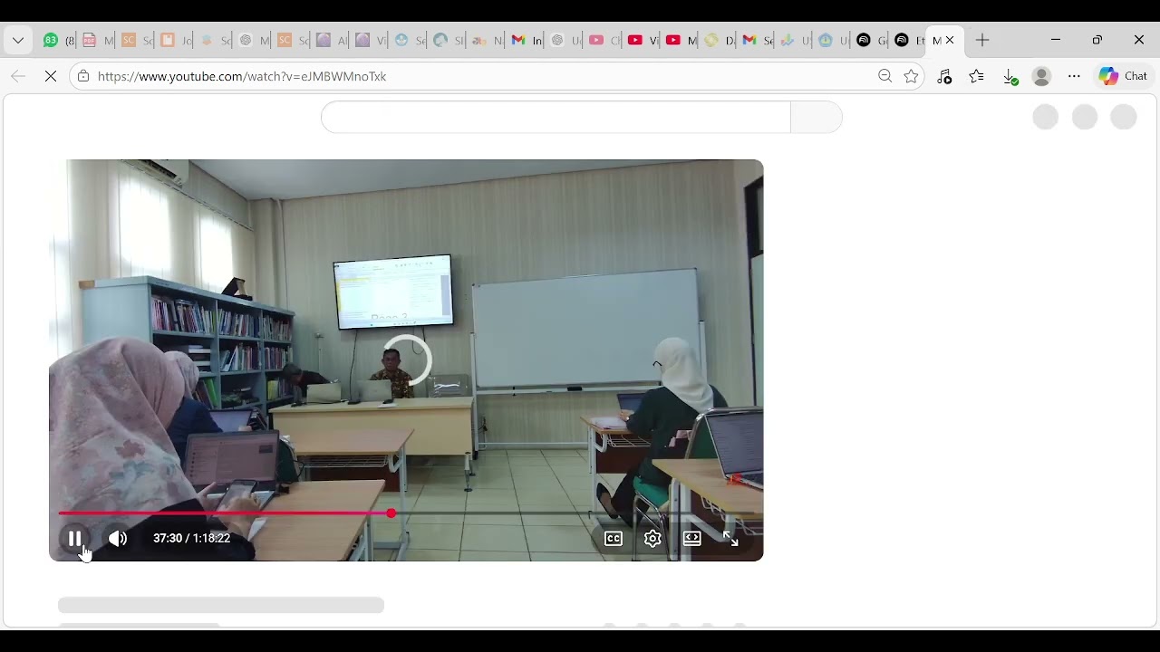The image size is (1160, 652).
Task: Go back with the browser back arrow
Action: (18, 76)
